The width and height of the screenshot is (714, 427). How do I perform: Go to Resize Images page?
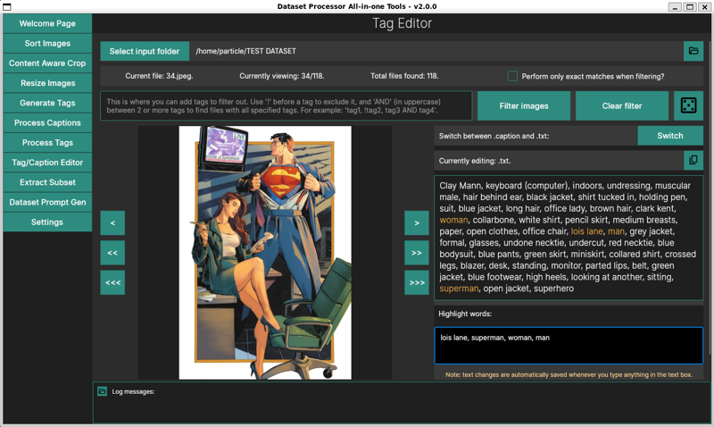coord(47,83)
